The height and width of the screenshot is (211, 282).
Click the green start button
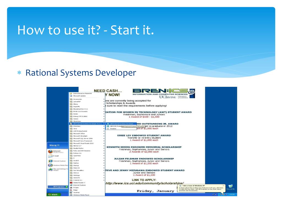coord(54,195)
